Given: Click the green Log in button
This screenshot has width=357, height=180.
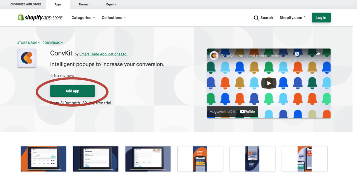Looking at the screenshot, I should point(321,17).
